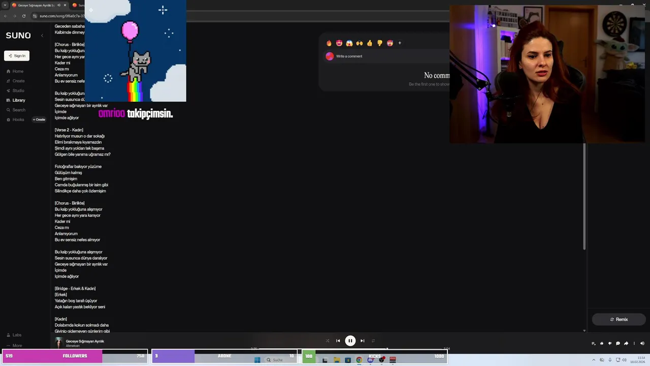React with the dizzy face emoji
This screenshot has height=366, width=650.
click(x=390, y=43)
